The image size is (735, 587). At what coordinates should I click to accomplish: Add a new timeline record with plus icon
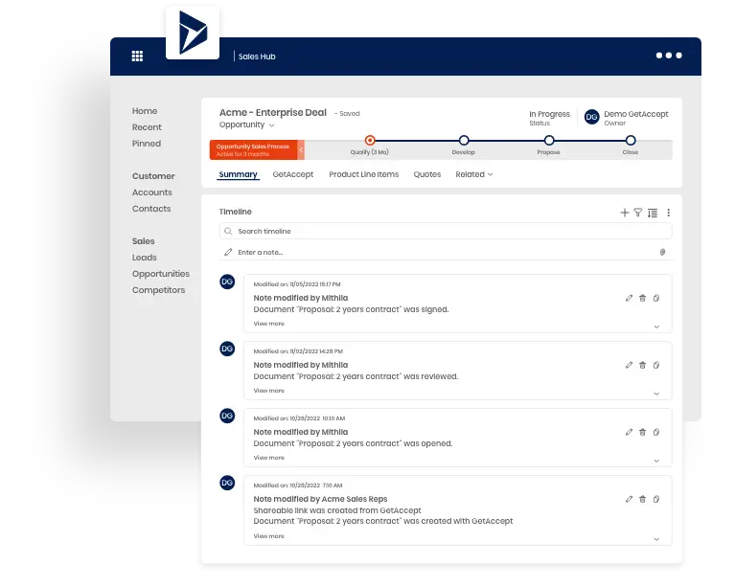click(625, 213)
